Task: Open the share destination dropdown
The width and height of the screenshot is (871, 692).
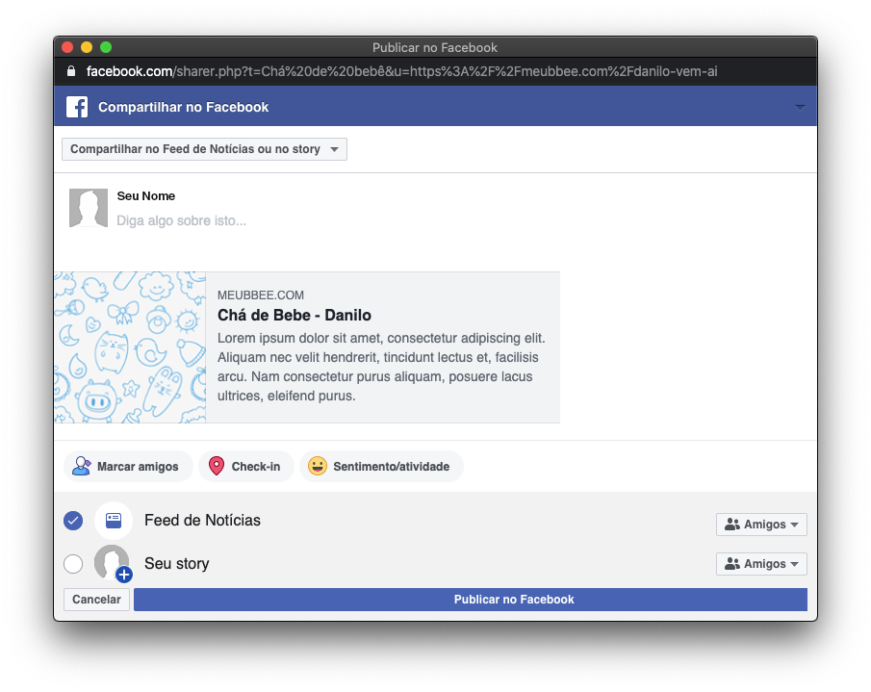Action: point(204,149)
